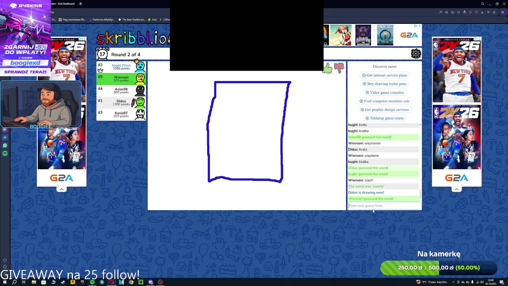
Task: Click Kasia97's white avatar
Action: [x=140, y=114]
